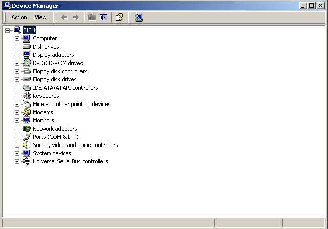The width and height of the screenshot is (328, 229).
Task: Expand the Ports (COM & LPT) node
Action: [17, 137]
